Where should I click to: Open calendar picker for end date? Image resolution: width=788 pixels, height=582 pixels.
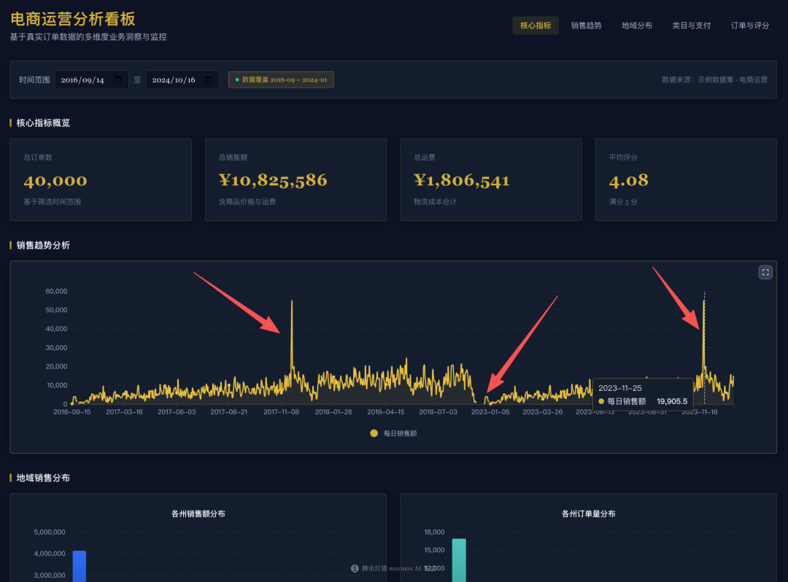(x=209, y=79)
